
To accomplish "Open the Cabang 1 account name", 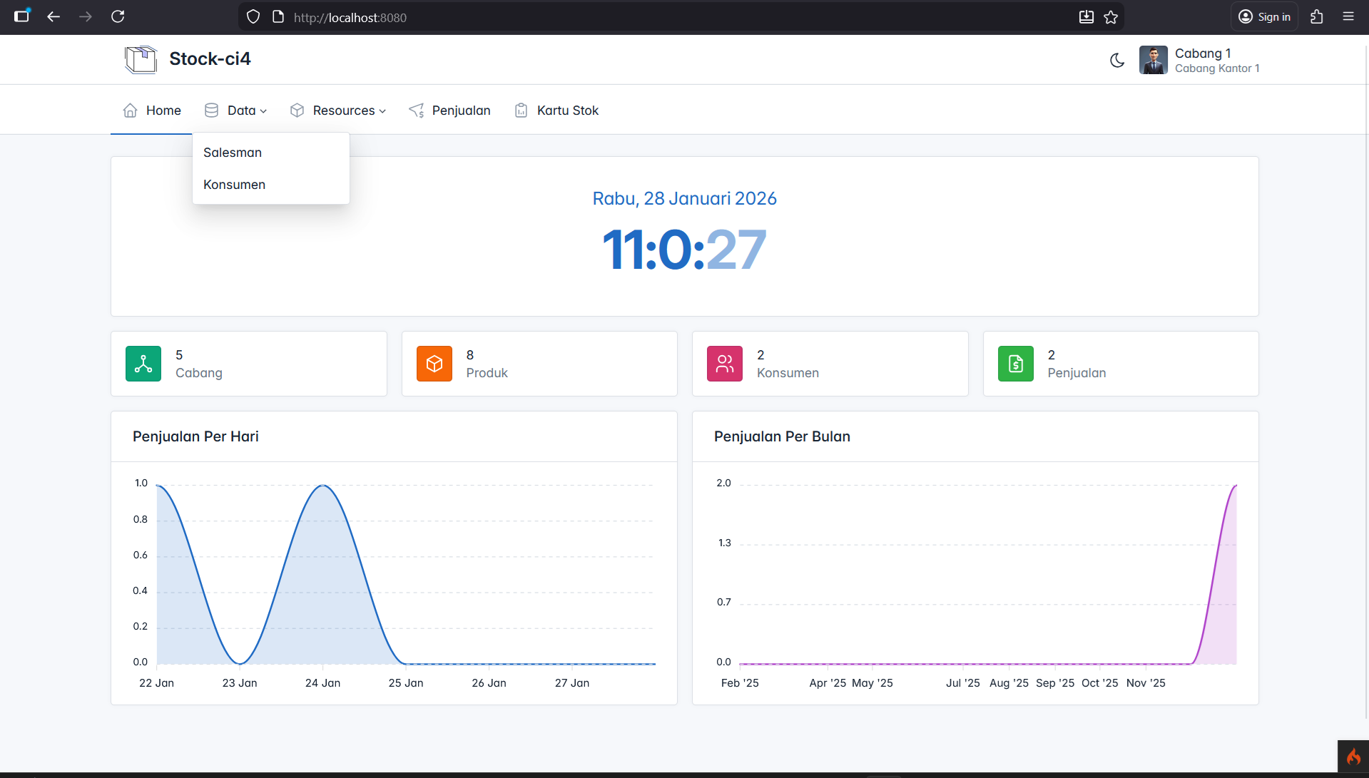I will pos(1202,53).
